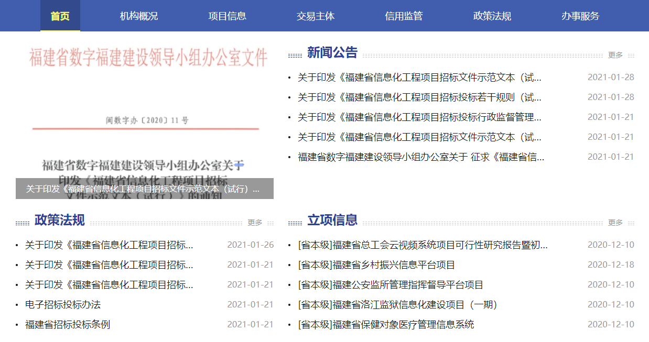The height and width of the screenshot is (342, 649).
Task: Show 更多 in 政策法规 section
Action: (x=255, y=223)
